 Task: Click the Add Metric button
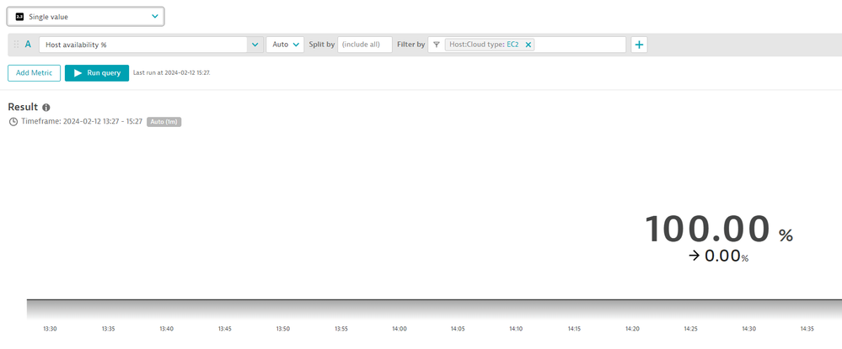coord(34,73)
